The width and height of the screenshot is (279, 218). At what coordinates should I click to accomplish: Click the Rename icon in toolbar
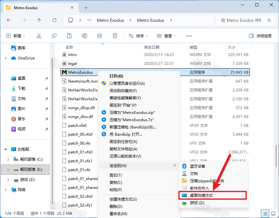(85, 36)
